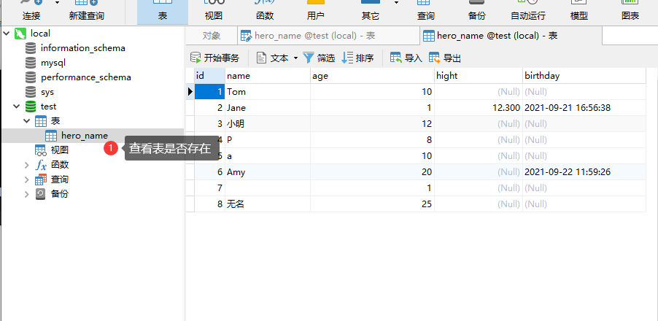Click 新建查询 new query button

87,12
